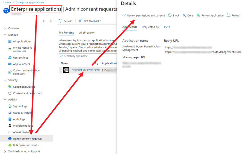This screenshot has height=154, width=244.
Task: Click the Review Application grid icon
Action: [198, 15]
